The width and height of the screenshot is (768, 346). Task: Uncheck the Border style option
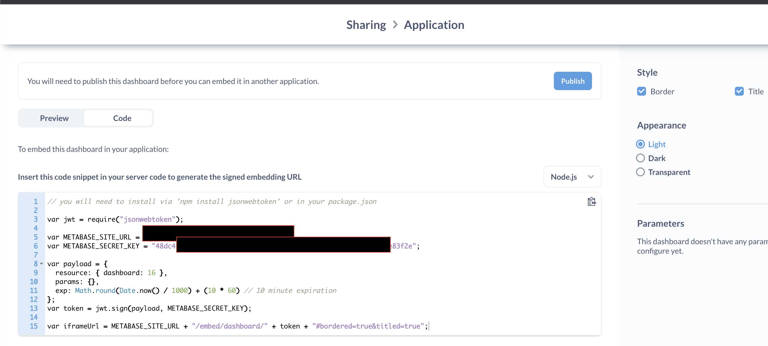pyautogui.click(x=642, y=92)
